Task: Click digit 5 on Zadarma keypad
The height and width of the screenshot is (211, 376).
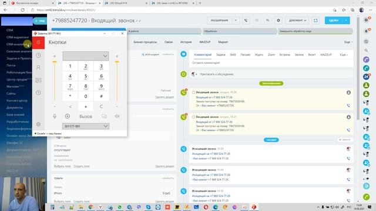Action: coord(86,77)
